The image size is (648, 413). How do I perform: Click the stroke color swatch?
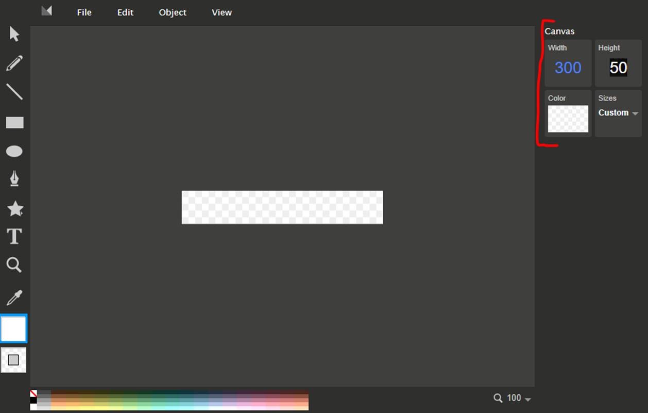[14, 360]
